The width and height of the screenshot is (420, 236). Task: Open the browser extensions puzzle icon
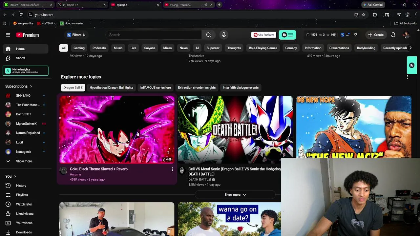[x=375, y=15]
